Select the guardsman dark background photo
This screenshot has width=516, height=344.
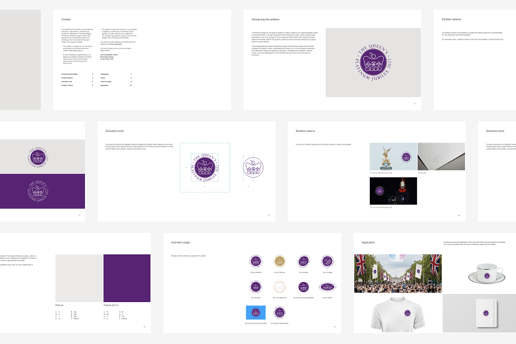[393, 191]
